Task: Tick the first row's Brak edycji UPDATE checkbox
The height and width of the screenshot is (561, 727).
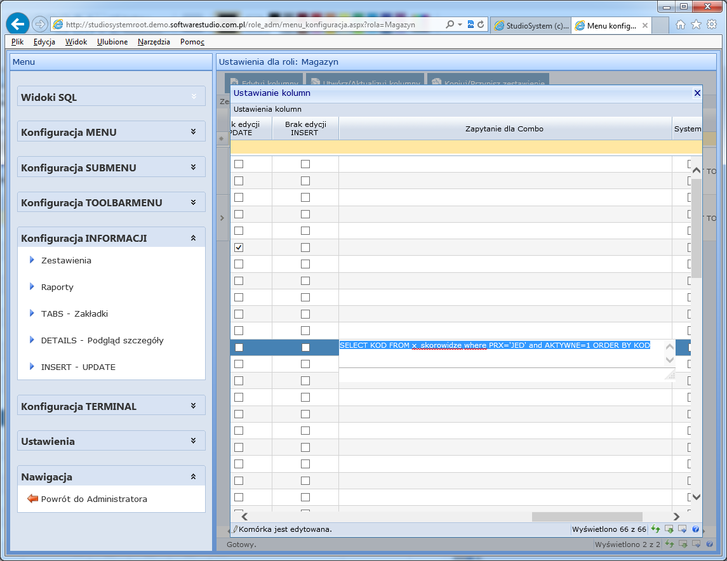Action: (x=239, y=164)
